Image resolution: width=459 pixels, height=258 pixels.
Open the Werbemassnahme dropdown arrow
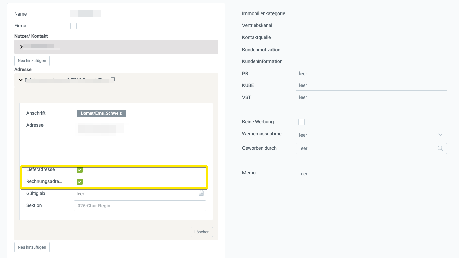click(x=440, y=135)
